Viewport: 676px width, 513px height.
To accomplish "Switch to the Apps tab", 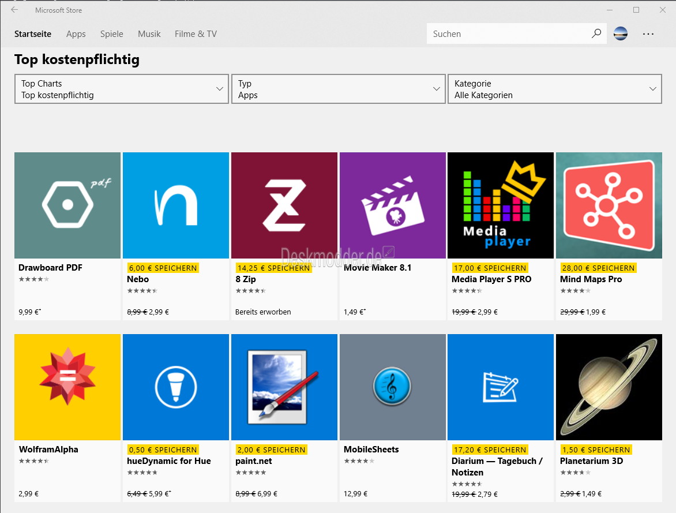I will pyautogui.click(x=76, y=33).
